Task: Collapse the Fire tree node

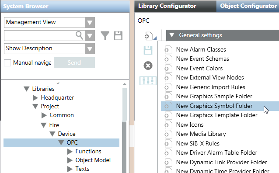Action: point(44,125)
